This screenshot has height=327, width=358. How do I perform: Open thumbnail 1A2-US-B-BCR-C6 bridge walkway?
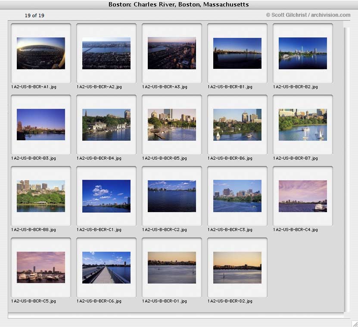106,268
